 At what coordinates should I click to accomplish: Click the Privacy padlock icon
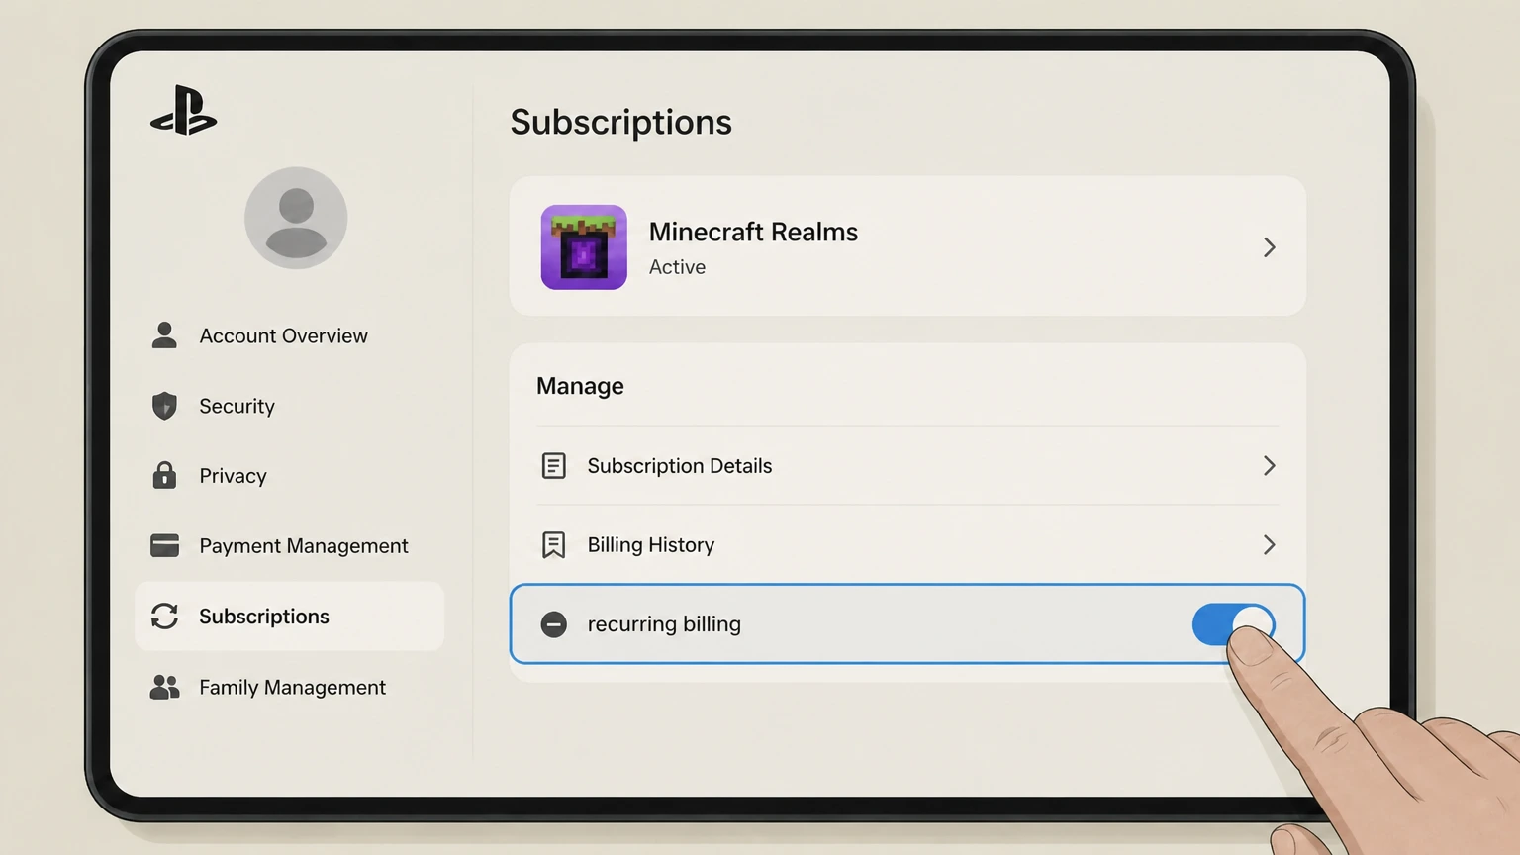[x=164, y=475]
